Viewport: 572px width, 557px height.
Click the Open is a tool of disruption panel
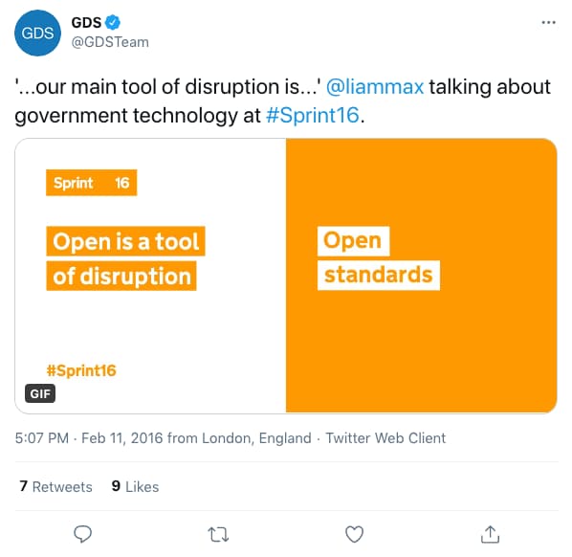tap(151, 276)
